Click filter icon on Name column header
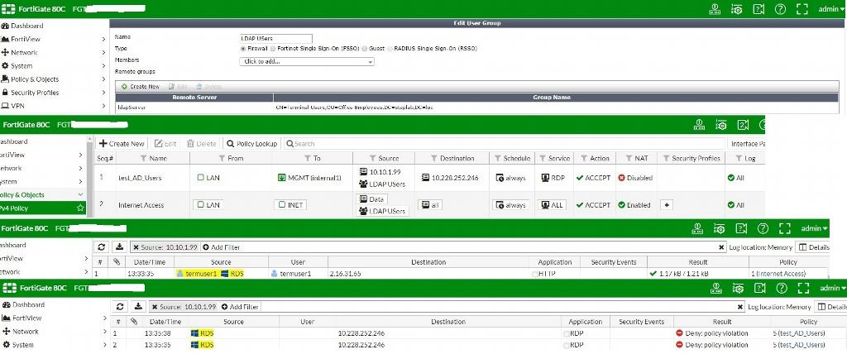847x354 pixels. pos(143,158)
